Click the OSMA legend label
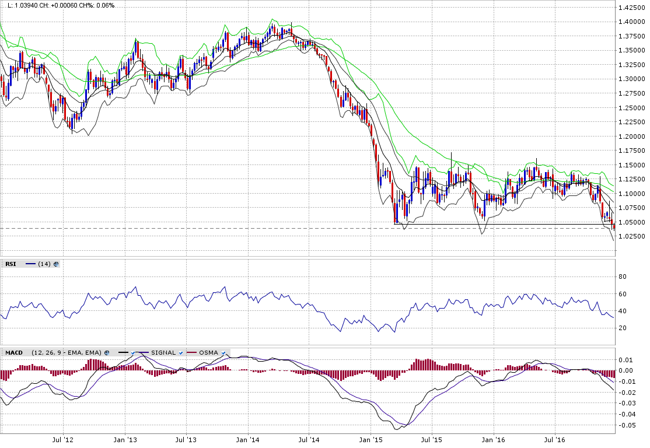650x448 pixels. pyautogui.click(x=208, y=353)
